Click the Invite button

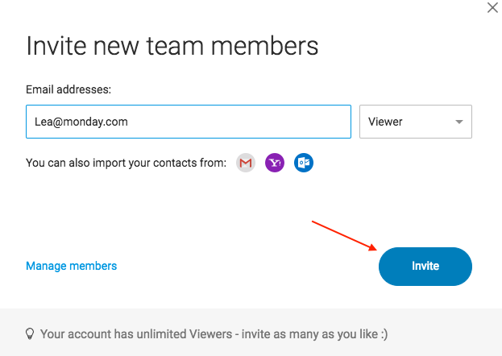(425, 267)
